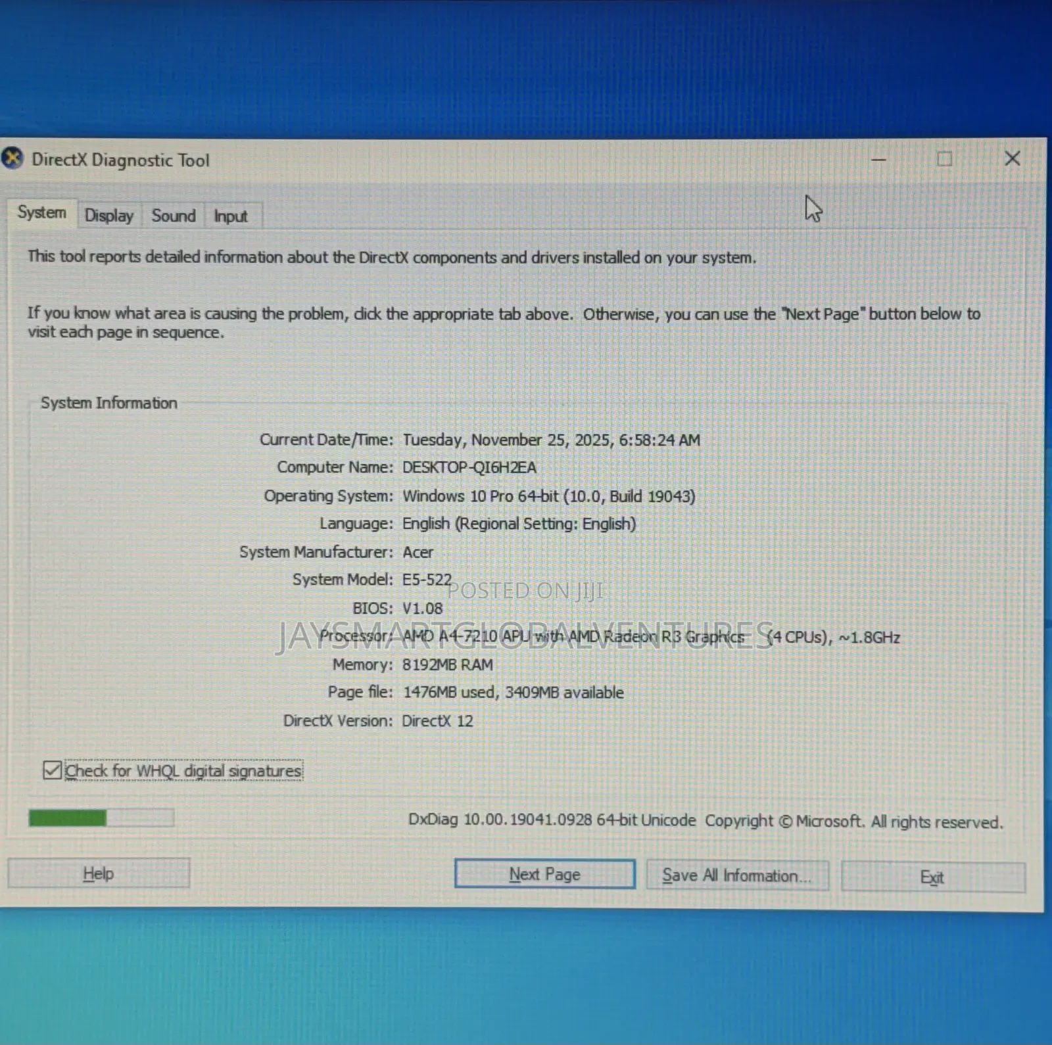Viewport: 1052px width, 1045px height.
Task: Open the Display tab
Action: (x=109, y=216)
